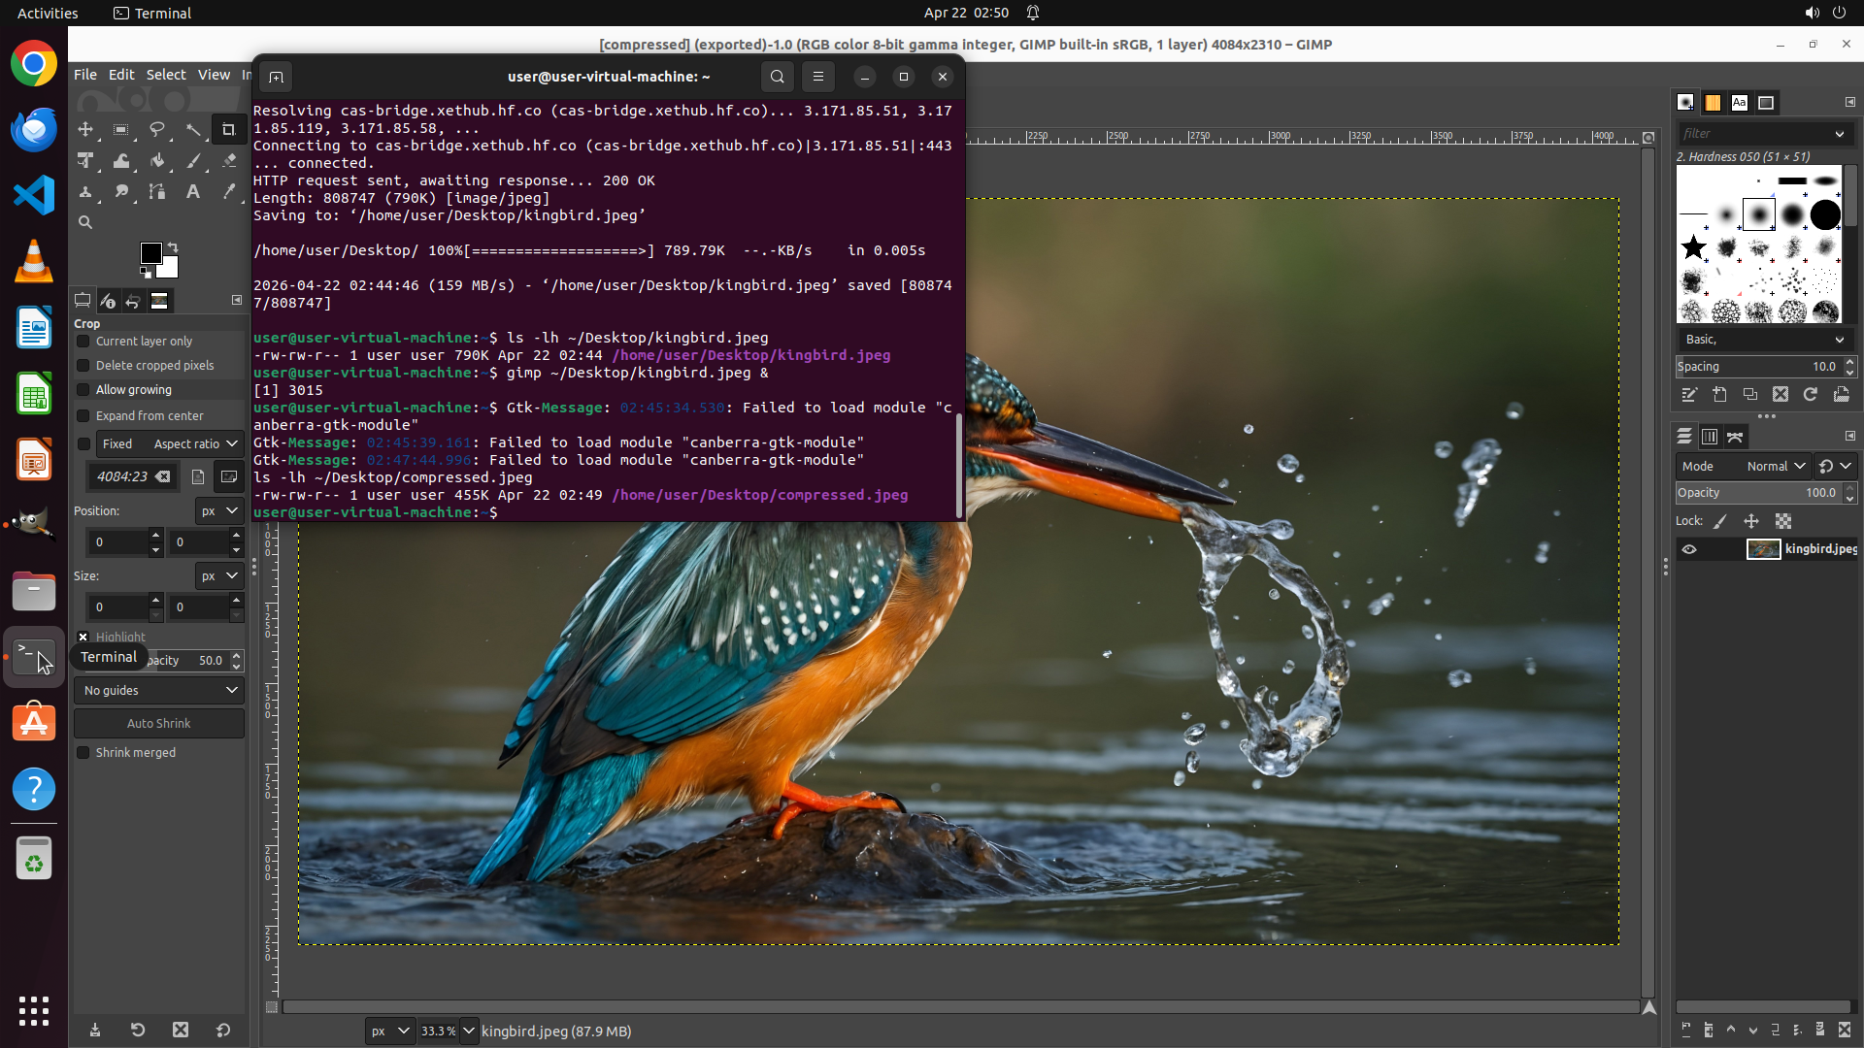Open the Select menu
The image size is (1864, 1048).
pos(166,75)
